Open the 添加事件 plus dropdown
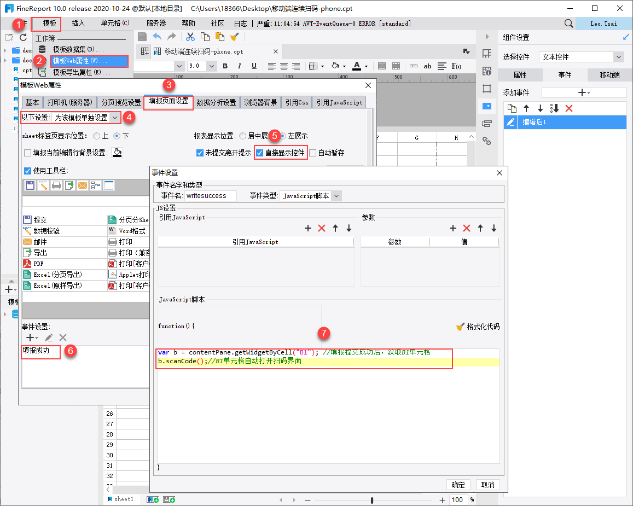This screenshot has height=506, width=633. (x=584, y=92)
